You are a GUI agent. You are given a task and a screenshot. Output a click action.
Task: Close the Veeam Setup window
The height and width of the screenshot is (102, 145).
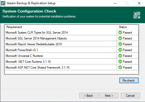pyautogui.click(x=139, y=3)
